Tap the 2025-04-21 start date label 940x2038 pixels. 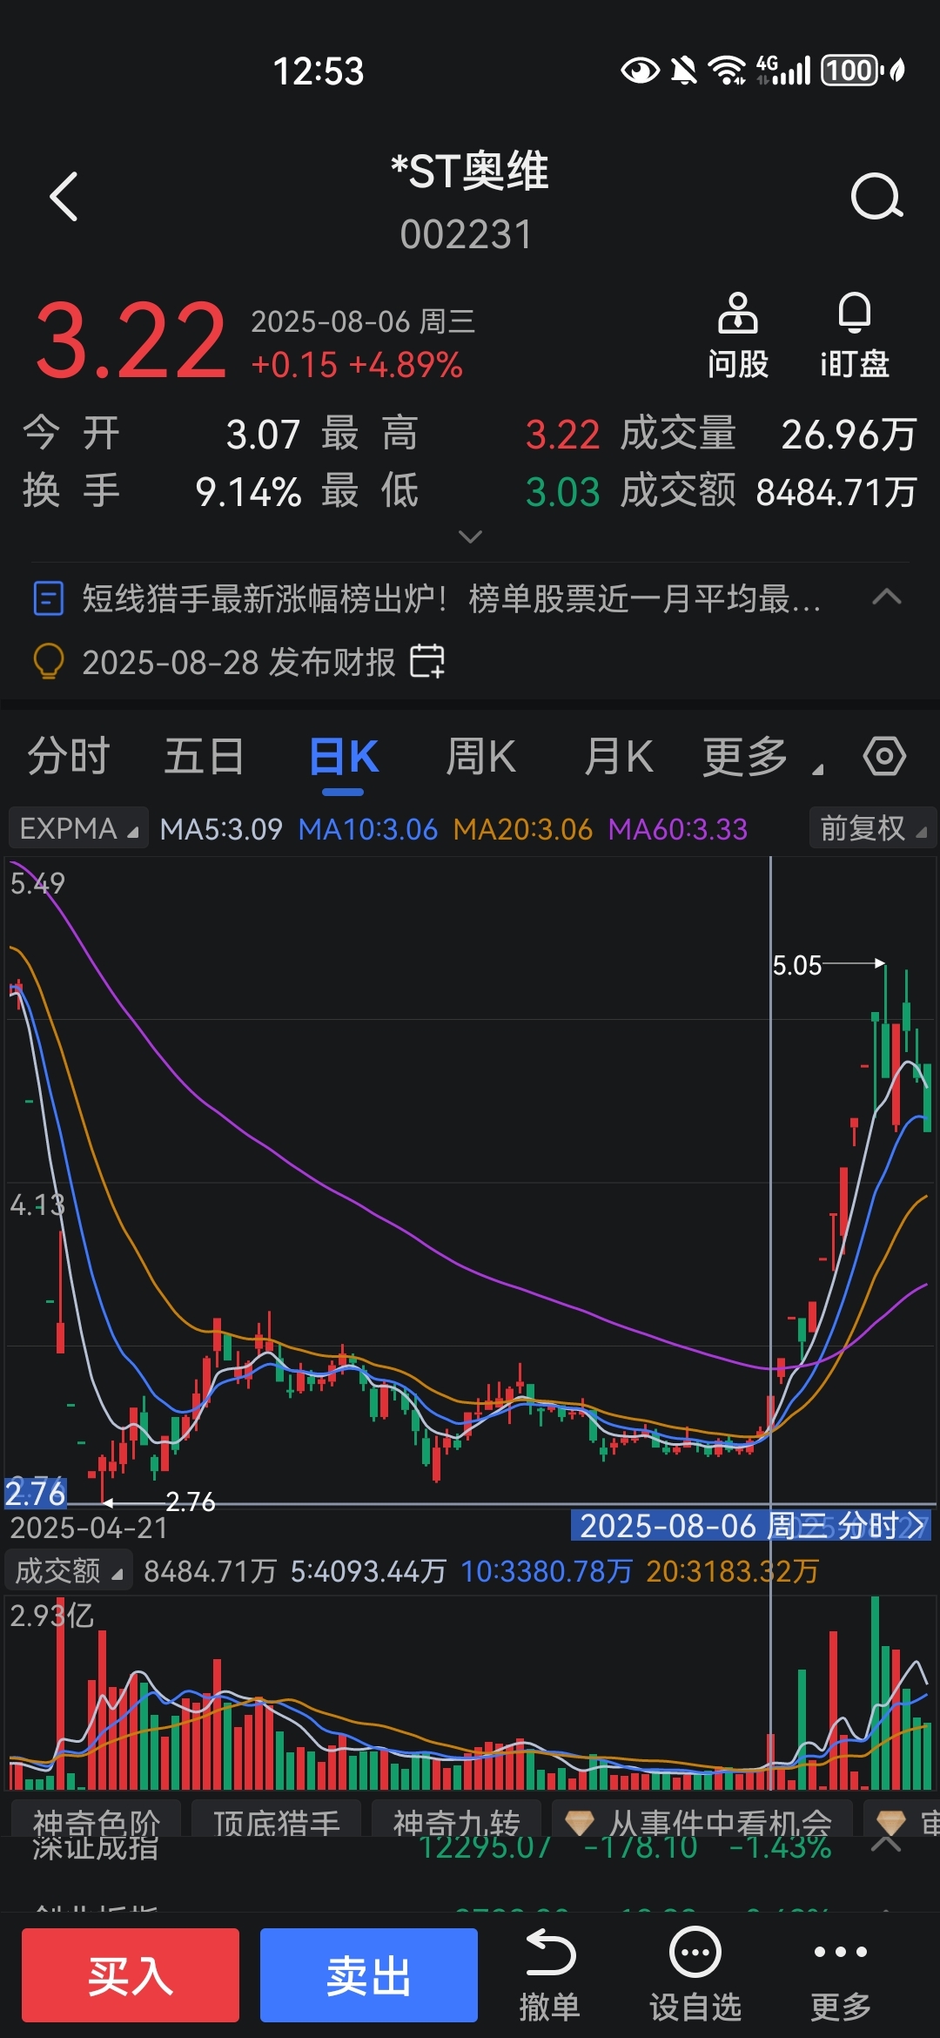point(89,1528)
